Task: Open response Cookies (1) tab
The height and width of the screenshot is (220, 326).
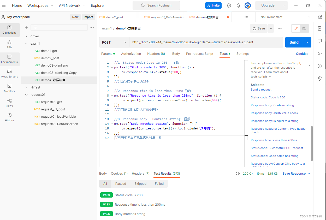Action: click(119, 174)
